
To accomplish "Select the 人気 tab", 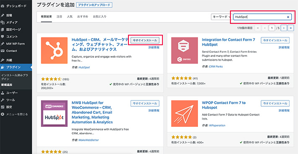I will (x=70, y=16).
